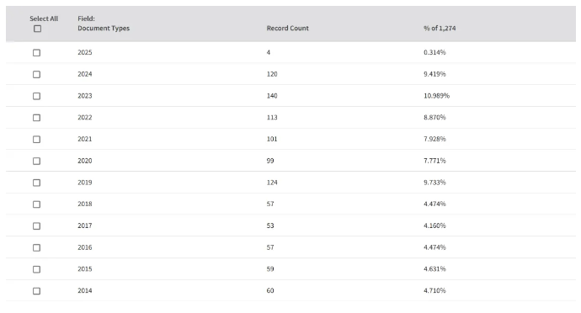
Task: Click the % of 1,274 column header
Action: [x=440, y=28]
